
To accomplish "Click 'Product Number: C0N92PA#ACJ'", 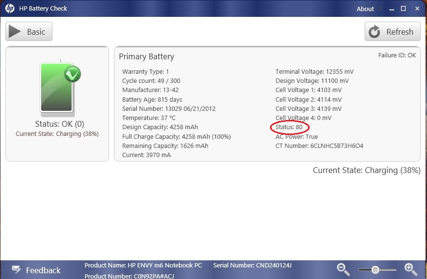I will (129, 276).
